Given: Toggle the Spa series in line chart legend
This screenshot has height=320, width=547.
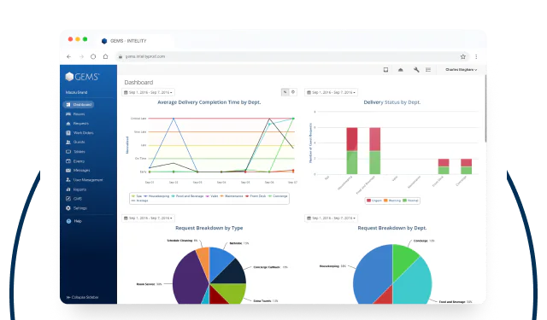Looking at the screenshot, I should [137, 196].
